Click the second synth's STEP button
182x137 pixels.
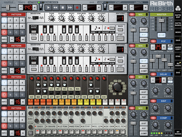point(120,69)
